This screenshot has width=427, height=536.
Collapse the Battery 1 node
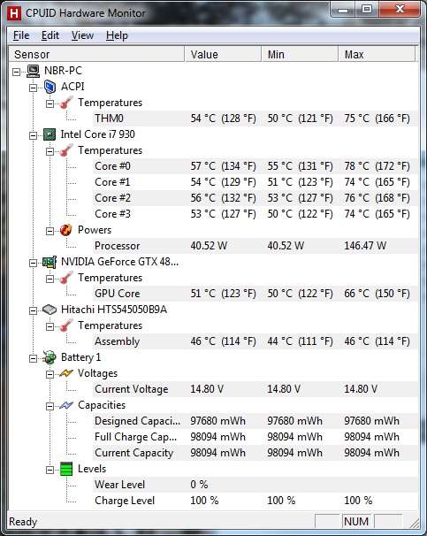pos(33,358)
